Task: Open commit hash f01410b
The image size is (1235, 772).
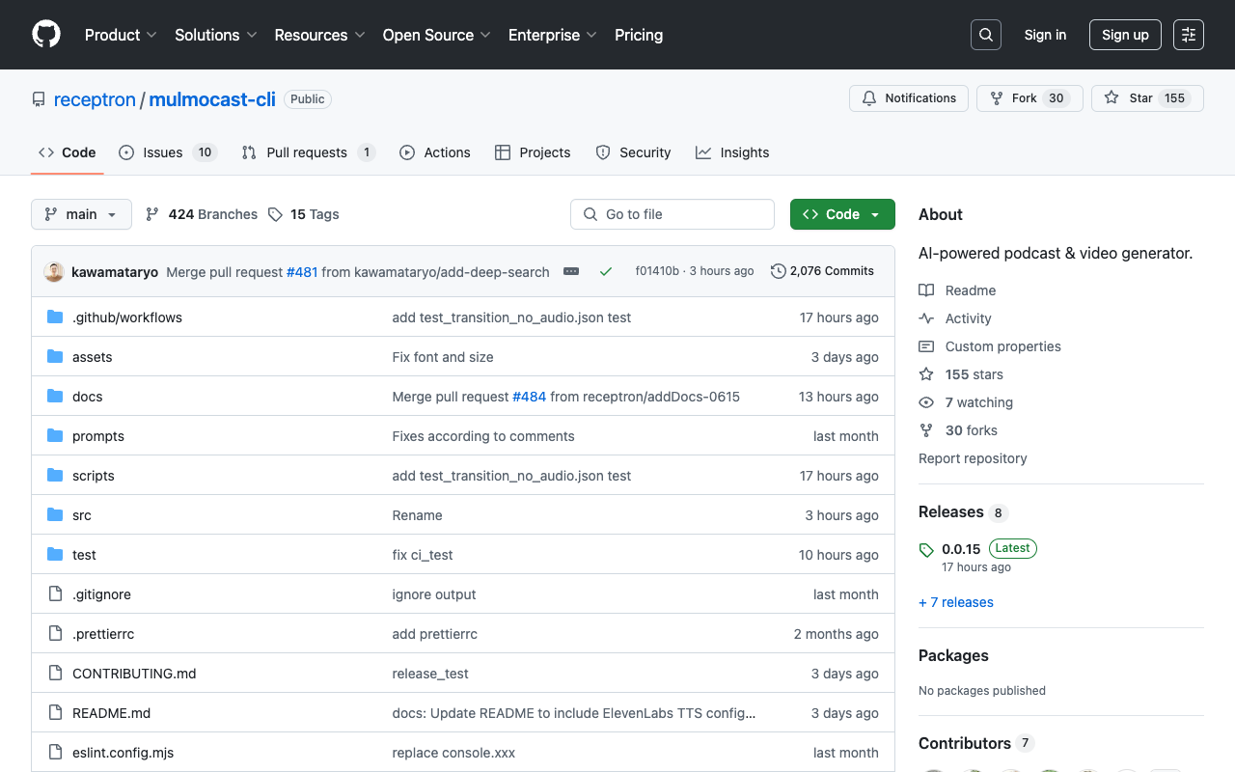Action: click(657, 271)
